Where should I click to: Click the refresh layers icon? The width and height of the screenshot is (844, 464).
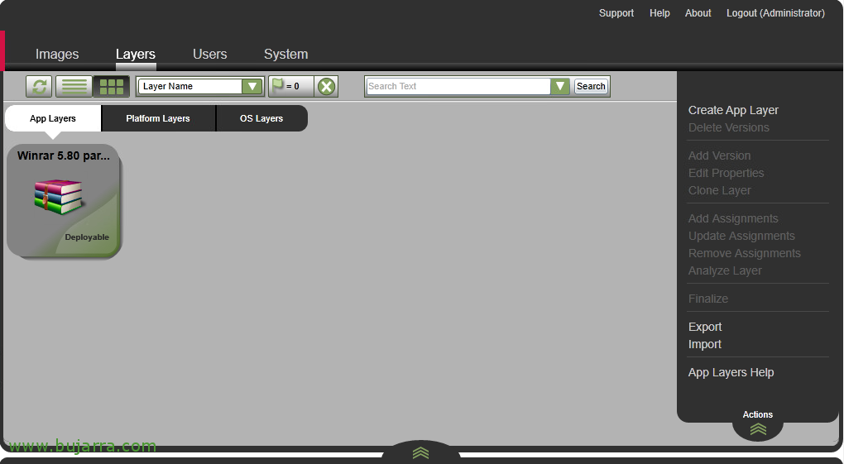click(x=39, y=86)
